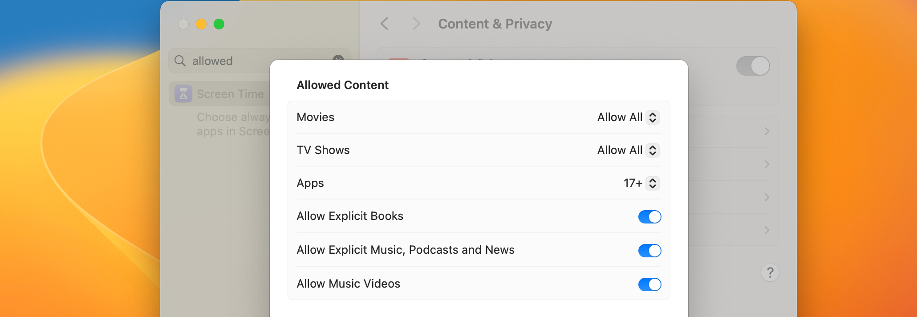Click the Screen Time hourglass icon

click(x=183, y=94)
